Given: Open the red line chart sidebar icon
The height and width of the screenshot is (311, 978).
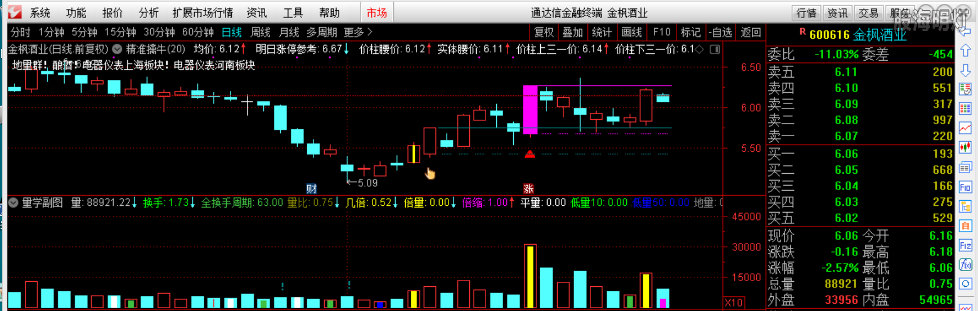Looking at the screenshot, I should [966, 129].
